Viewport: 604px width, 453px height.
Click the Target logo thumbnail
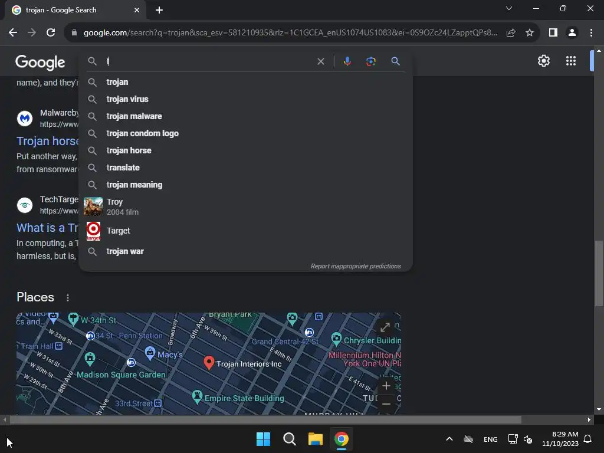tap(93, 231)
